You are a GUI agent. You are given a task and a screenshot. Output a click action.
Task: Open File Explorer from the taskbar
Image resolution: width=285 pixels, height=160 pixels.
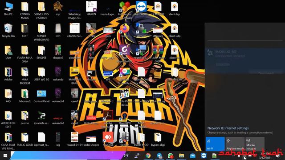pos(181,156)
